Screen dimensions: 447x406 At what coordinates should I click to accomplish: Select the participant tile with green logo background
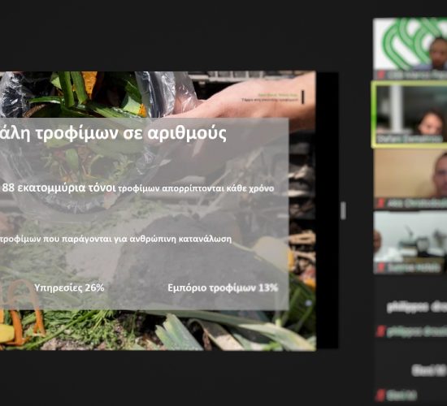coord(410,49)
